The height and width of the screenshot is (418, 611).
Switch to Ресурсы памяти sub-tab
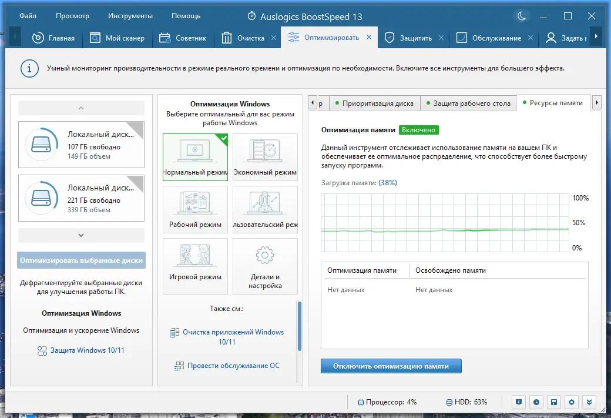pyautogui.click(x=553, y=102)
